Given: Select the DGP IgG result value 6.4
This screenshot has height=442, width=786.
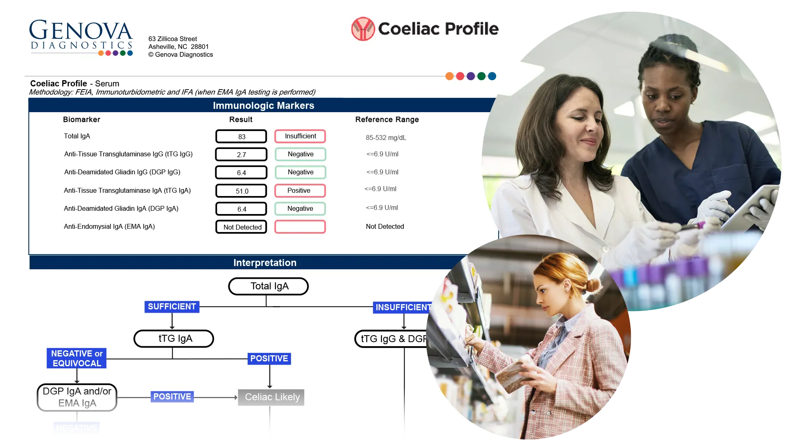Looking at the screenshot, I should tap(242, 172).
